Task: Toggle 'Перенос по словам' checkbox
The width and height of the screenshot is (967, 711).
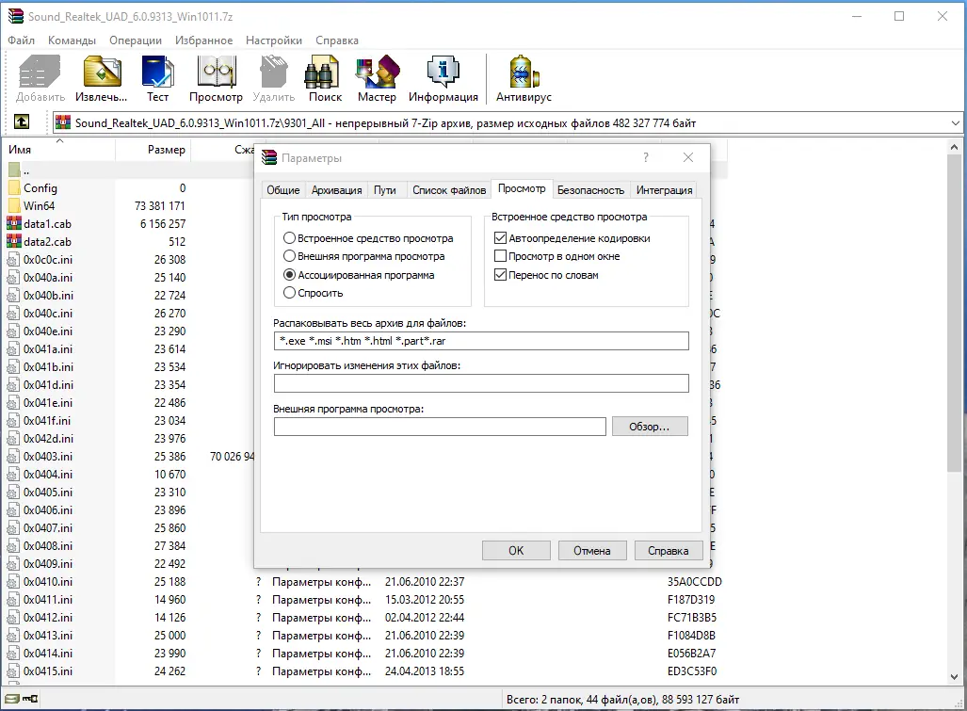Action: click(x=500, y=275)
